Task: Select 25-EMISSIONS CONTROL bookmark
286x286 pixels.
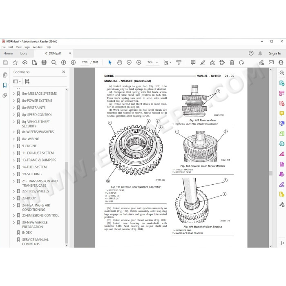Action: (40, 215)
